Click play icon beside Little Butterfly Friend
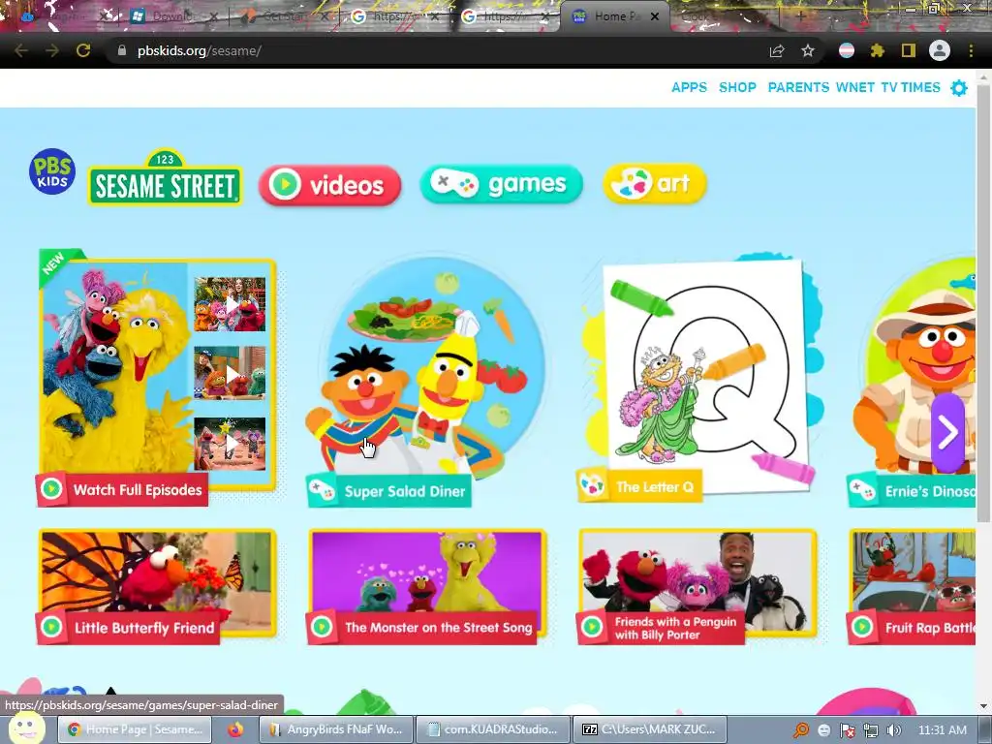 [x=51, y=627]
